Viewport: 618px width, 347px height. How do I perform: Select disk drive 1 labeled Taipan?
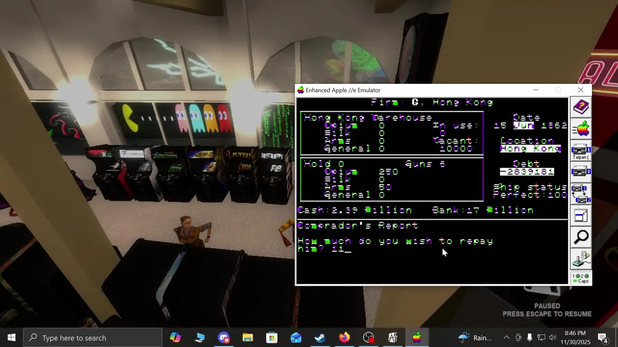(581, 150)
